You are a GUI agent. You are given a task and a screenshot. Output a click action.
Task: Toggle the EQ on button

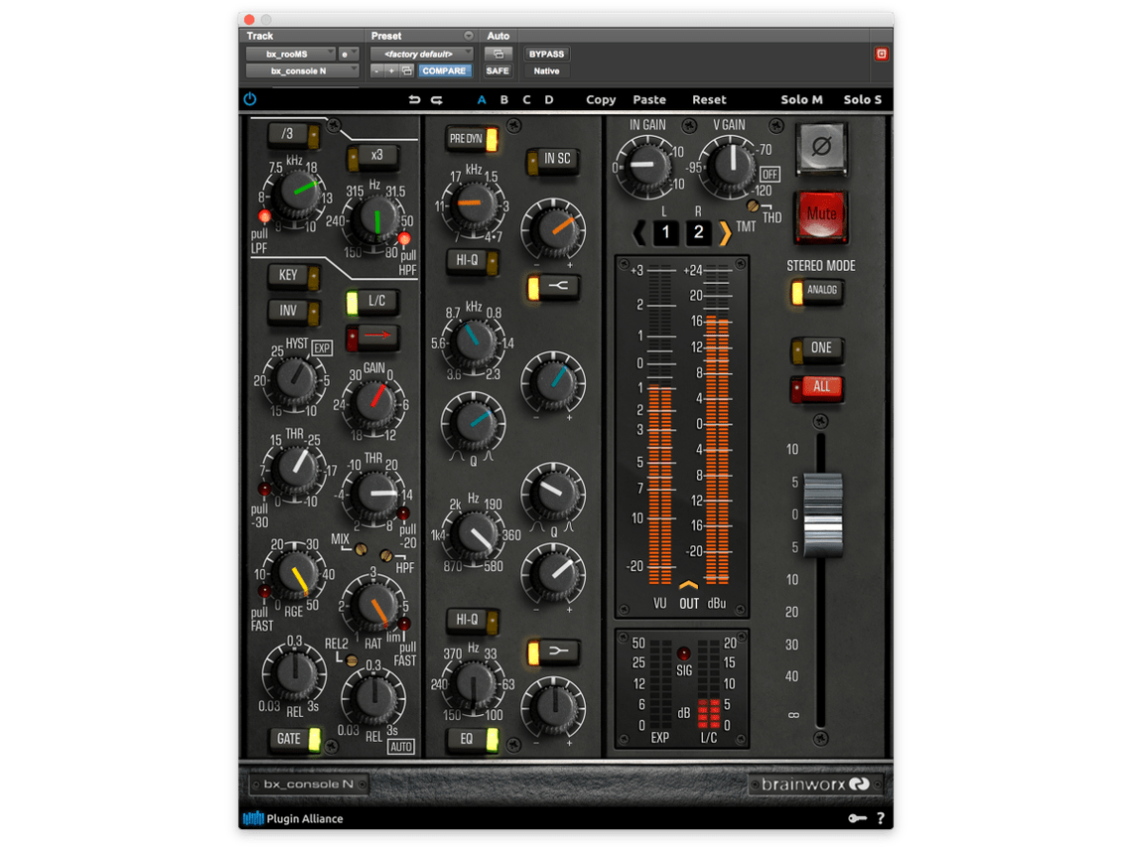tap(472, 739)
